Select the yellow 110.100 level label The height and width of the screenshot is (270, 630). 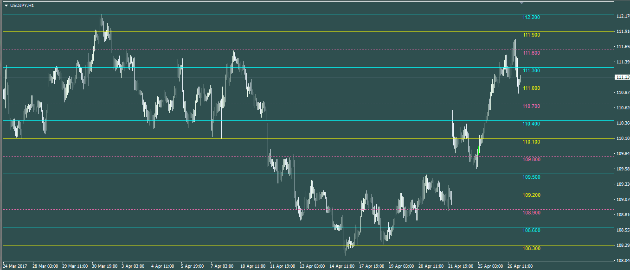click(x=531, y=142)
